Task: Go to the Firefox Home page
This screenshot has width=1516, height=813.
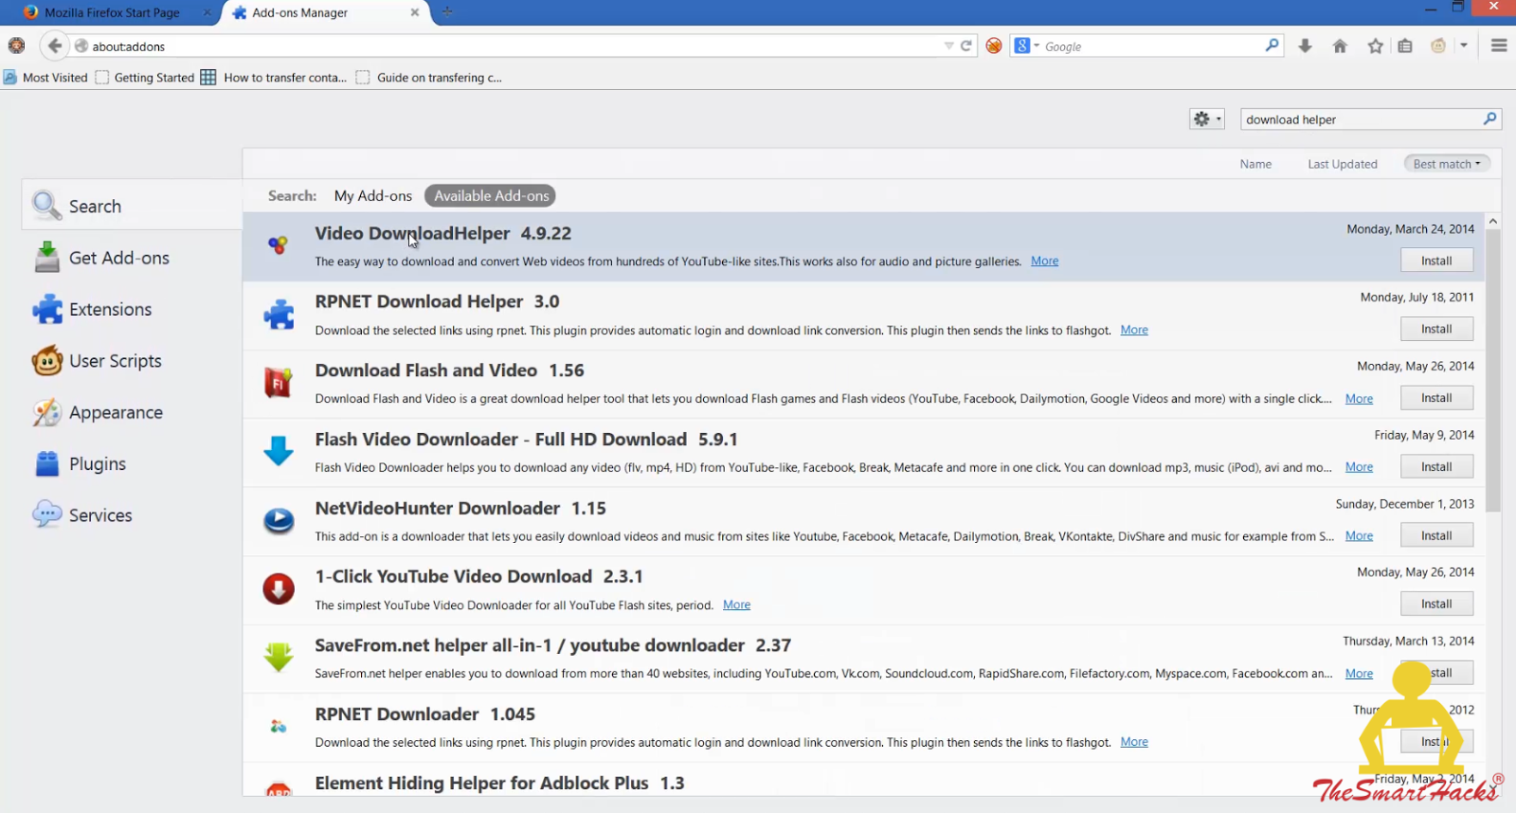Action: pyautogui.click(x=1340, y=45)
